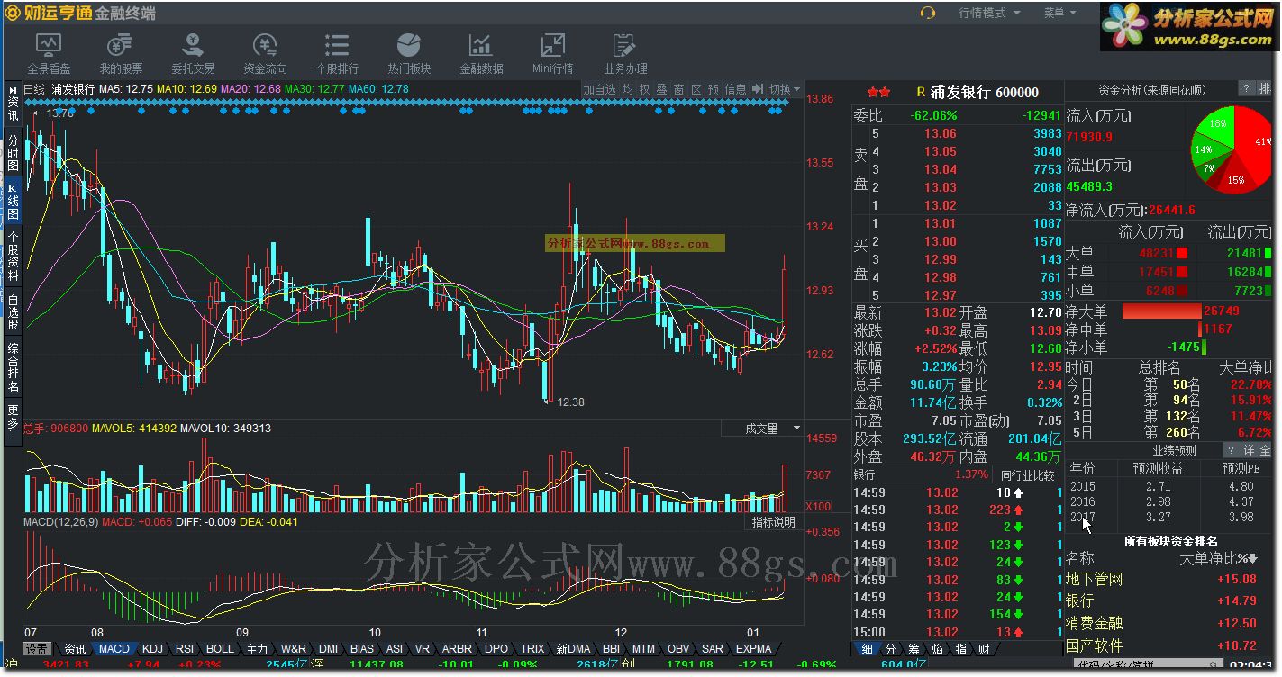
Task: Select the EXPMA indicator tab
Action: tap(754, 648)
